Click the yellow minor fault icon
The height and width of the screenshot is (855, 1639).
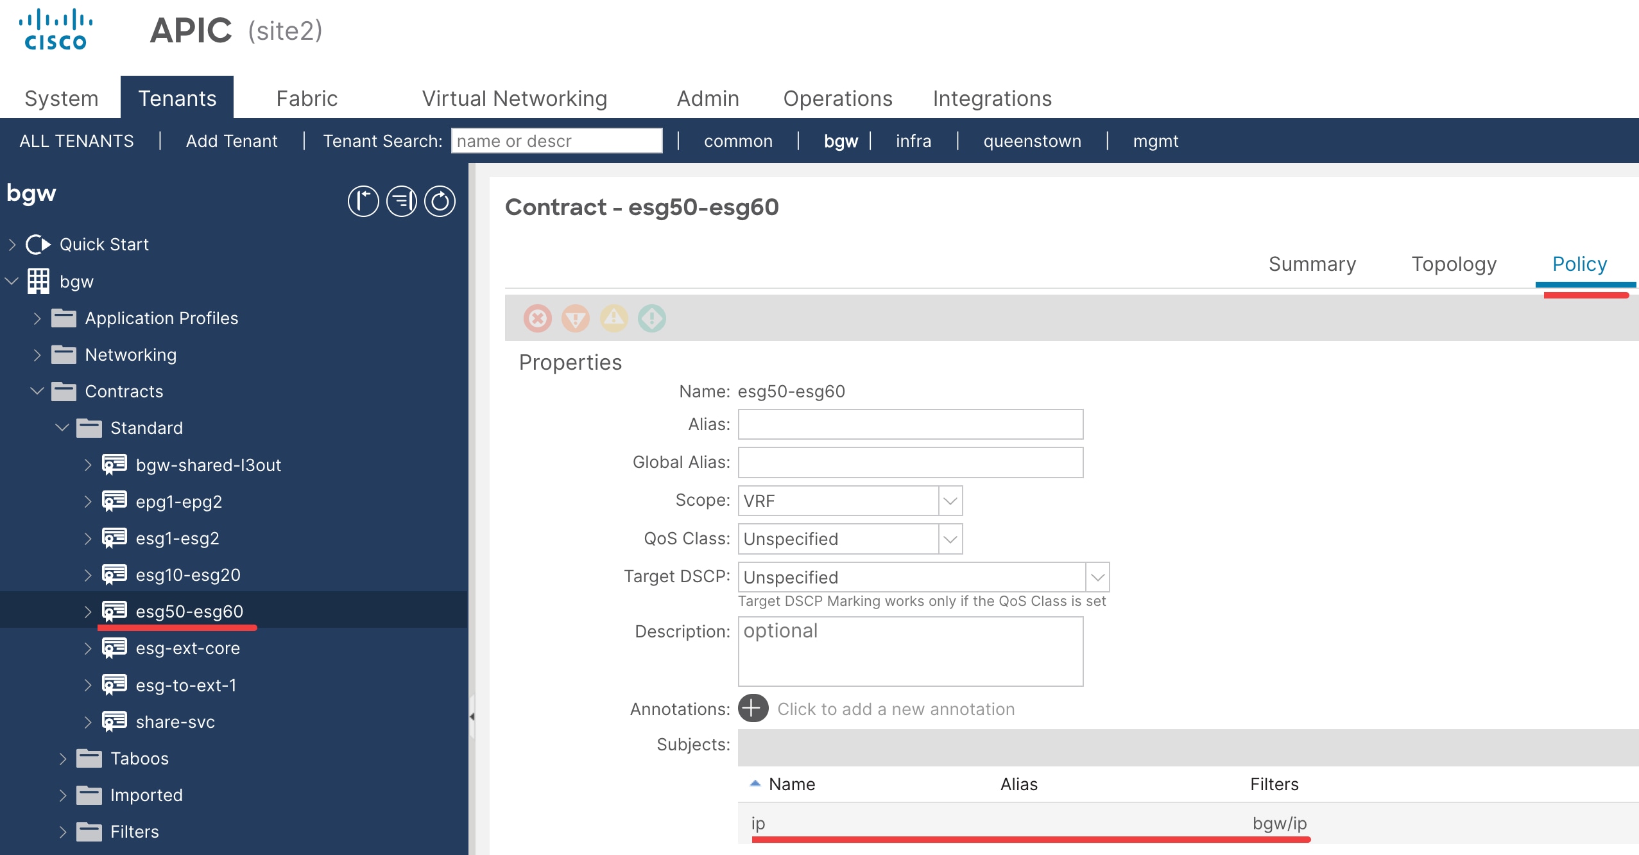pos(614,318)
